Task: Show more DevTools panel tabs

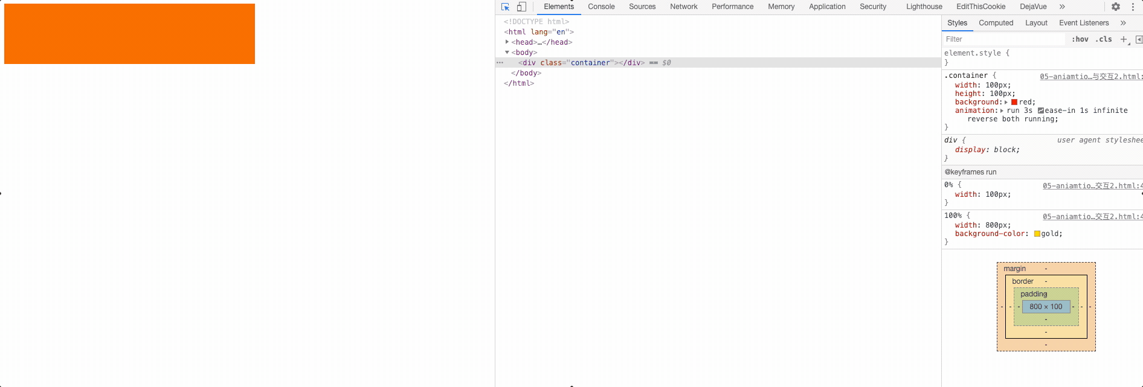Action: pos(1062,7)
